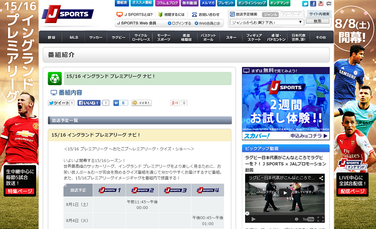This screenshot has width=376, height=229.
Task: Play the rugby video center play button
Action: point(285,193)
